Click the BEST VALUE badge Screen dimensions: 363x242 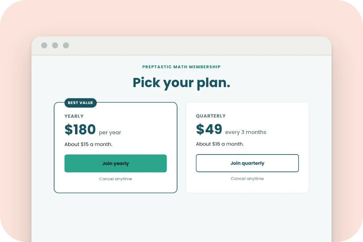[x=81, y=102]
